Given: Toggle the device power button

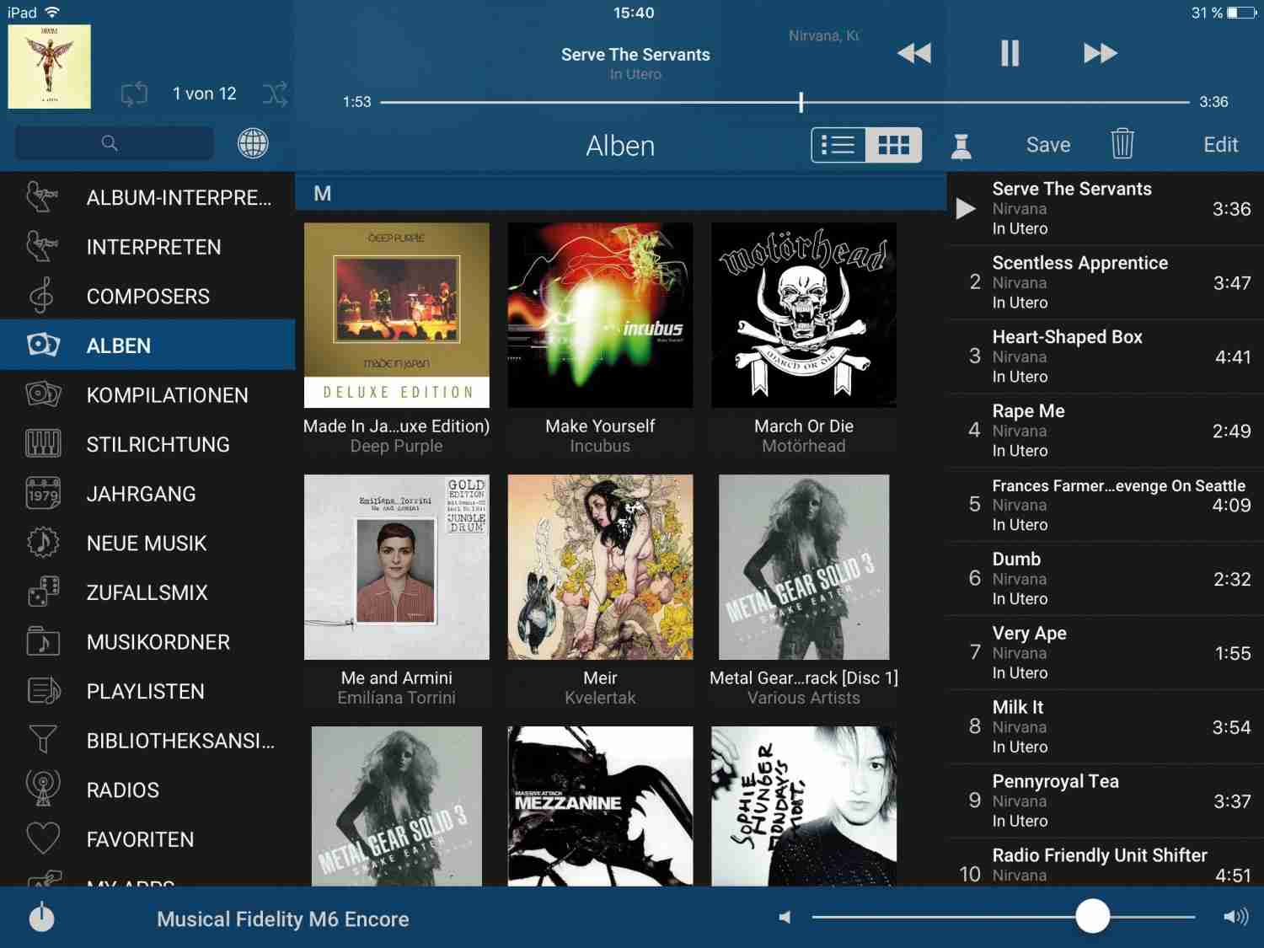Looking at the screenshot, I should (x=41, y=918).
